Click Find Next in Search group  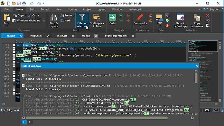point(65,21)
